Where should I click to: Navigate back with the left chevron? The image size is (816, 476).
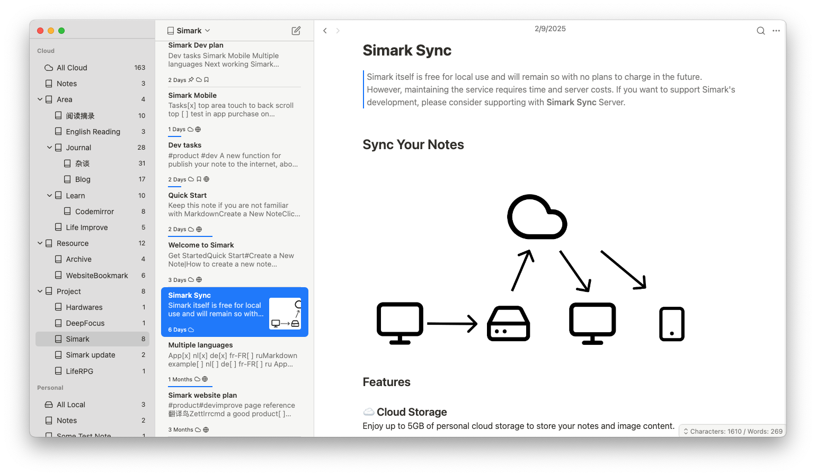pyautogui.click(x=325, y=31)
